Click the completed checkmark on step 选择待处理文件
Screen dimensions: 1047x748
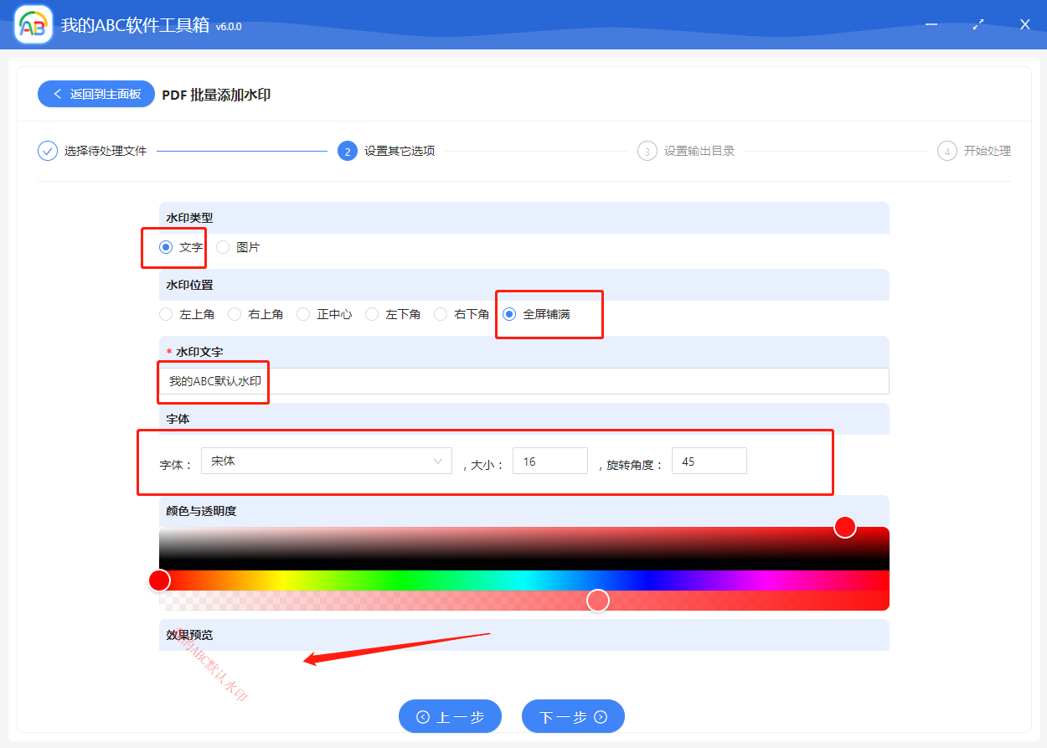click(47, 151)
